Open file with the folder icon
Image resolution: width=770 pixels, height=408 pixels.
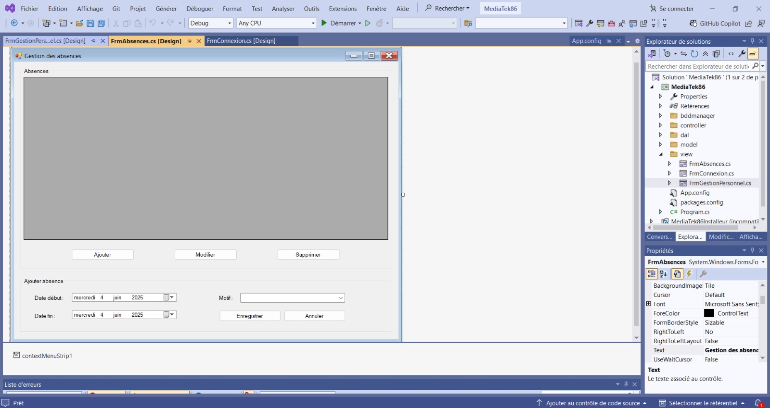tap(79, 23)
